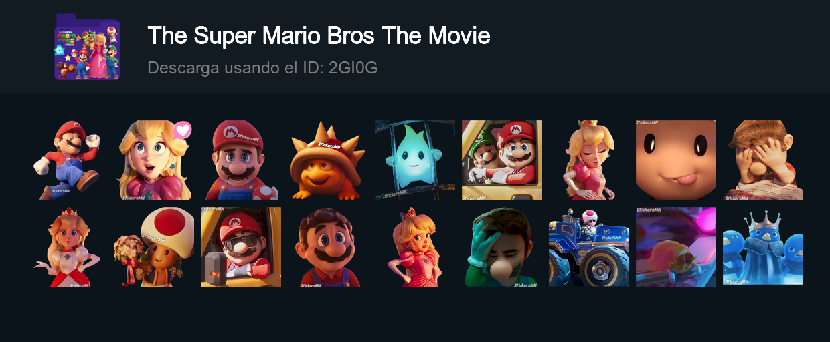Image resolution: width=830 pixels, height=342 pixels.
Task: Select the character covering face sticker
Action: tap(763, 160)
